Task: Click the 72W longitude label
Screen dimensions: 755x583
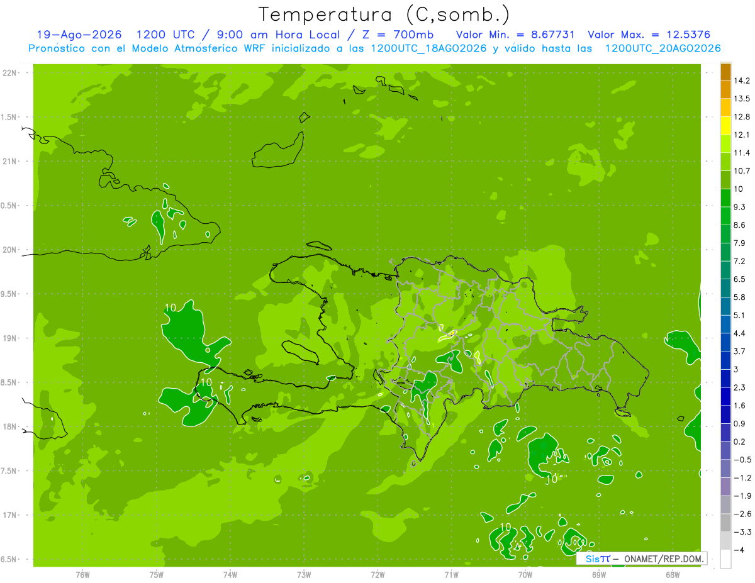Action: coord(377,575)
